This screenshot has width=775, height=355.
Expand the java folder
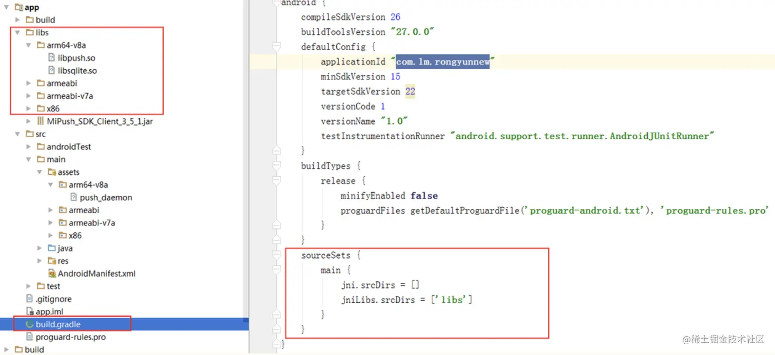coord(39,248)
